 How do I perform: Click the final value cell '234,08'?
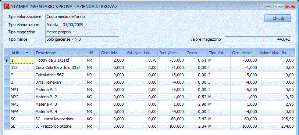277,126
